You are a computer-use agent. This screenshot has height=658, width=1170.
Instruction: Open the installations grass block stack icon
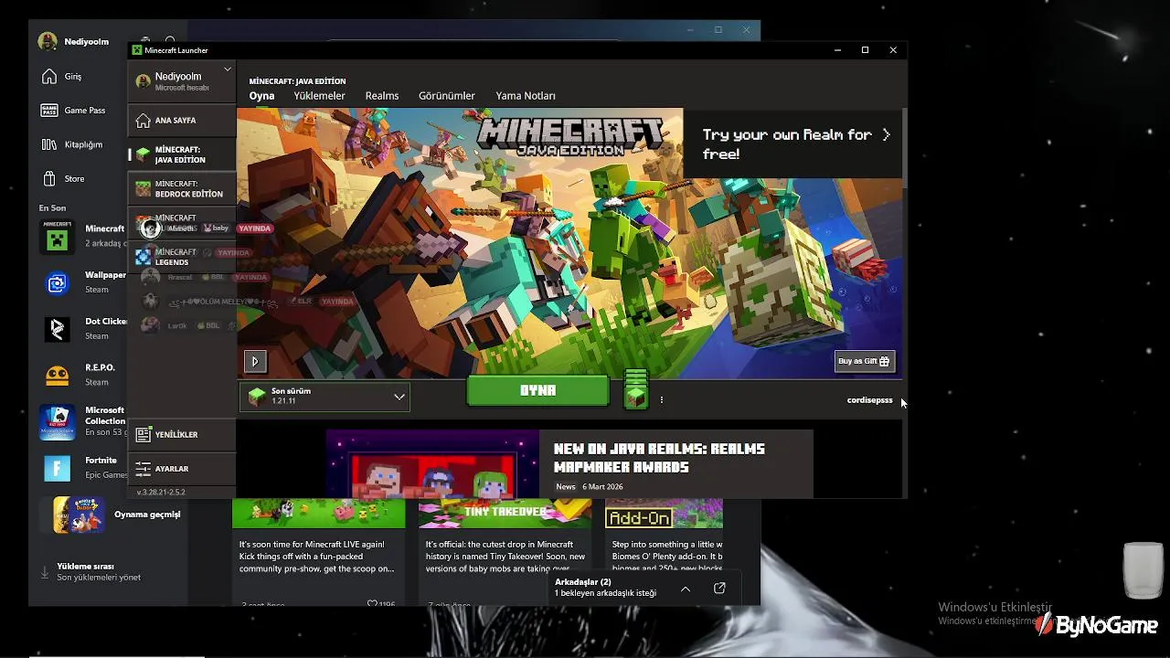pyautogui.click(x=636, y=390)
